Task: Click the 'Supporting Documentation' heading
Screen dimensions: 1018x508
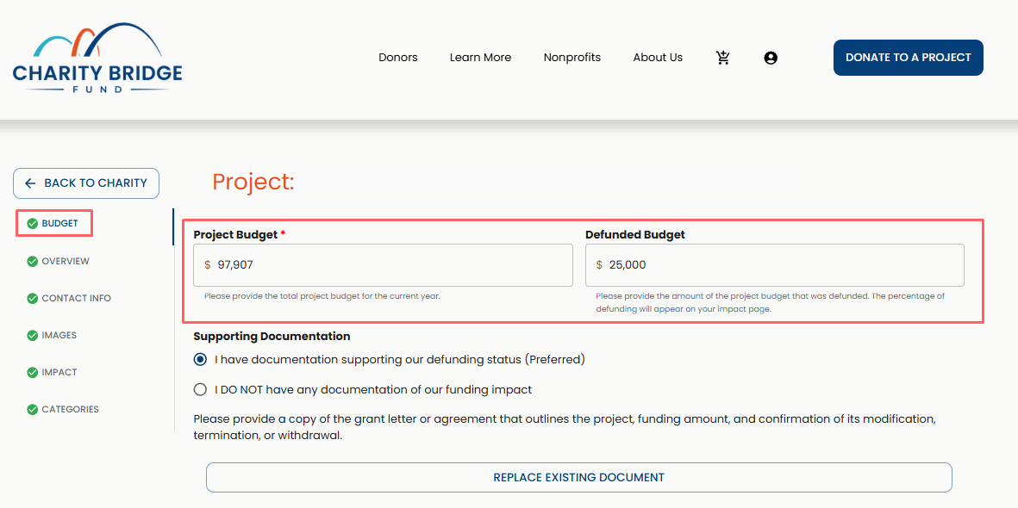Action: 272,337
